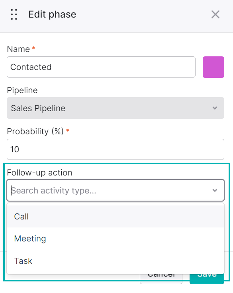Click the partially hidden Cancel button

(161, 279)
